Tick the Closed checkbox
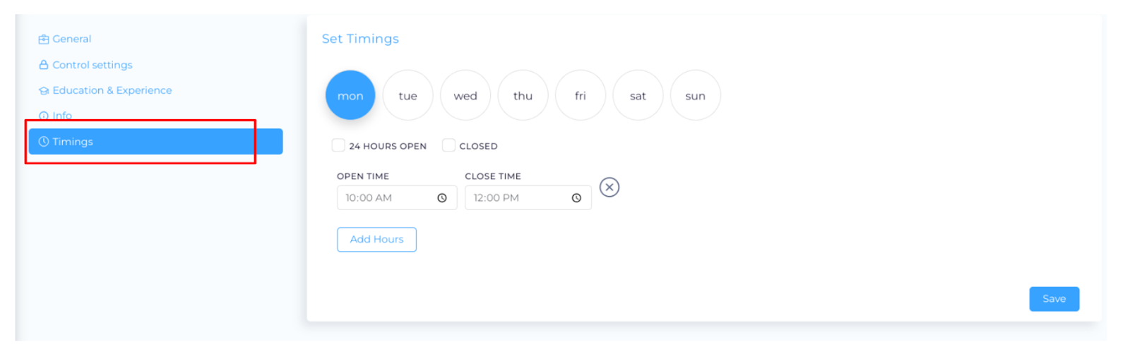Screen dimensions: 1130x349 tap(448, 145)
